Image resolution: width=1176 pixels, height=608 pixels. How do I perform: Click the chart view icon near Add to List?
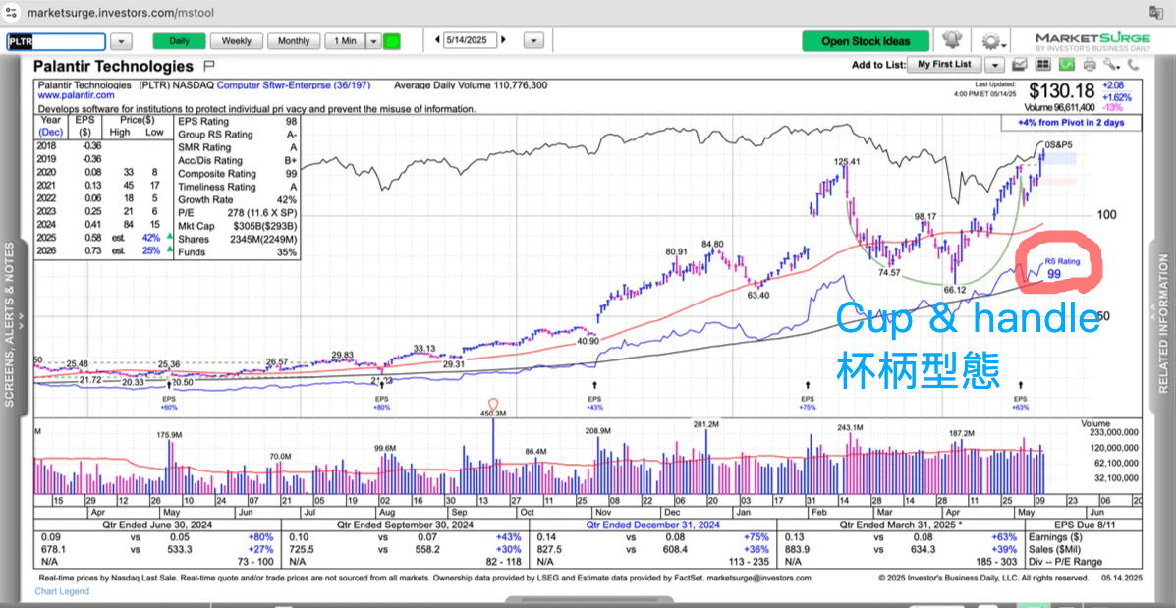tap(1021, 65)
